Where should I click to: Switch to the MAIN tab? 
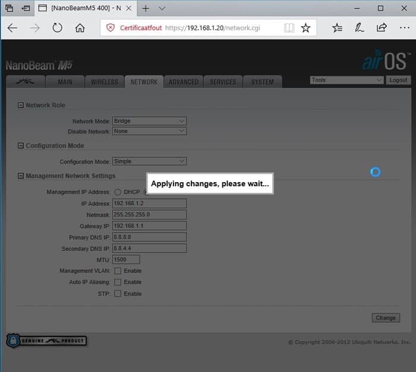pyautogui.click(x=65, y=82)
